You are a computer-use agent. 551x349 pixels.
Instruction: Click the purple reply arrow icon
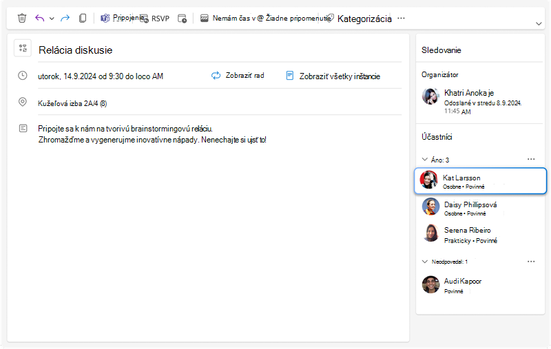click(x=40, y=19)
